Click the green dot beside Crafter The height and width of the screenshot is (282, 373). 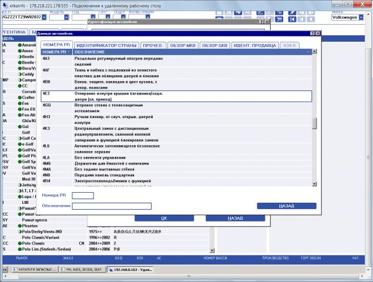coord(20,98)
